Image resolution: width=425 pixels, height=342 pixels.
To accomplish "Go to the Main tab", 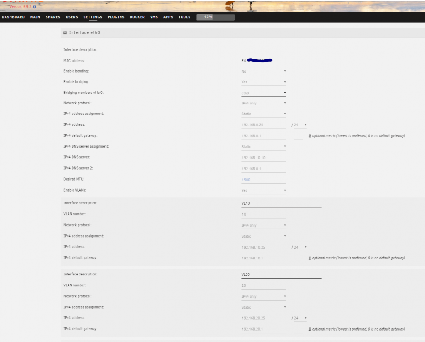I will tap(35, 17).
